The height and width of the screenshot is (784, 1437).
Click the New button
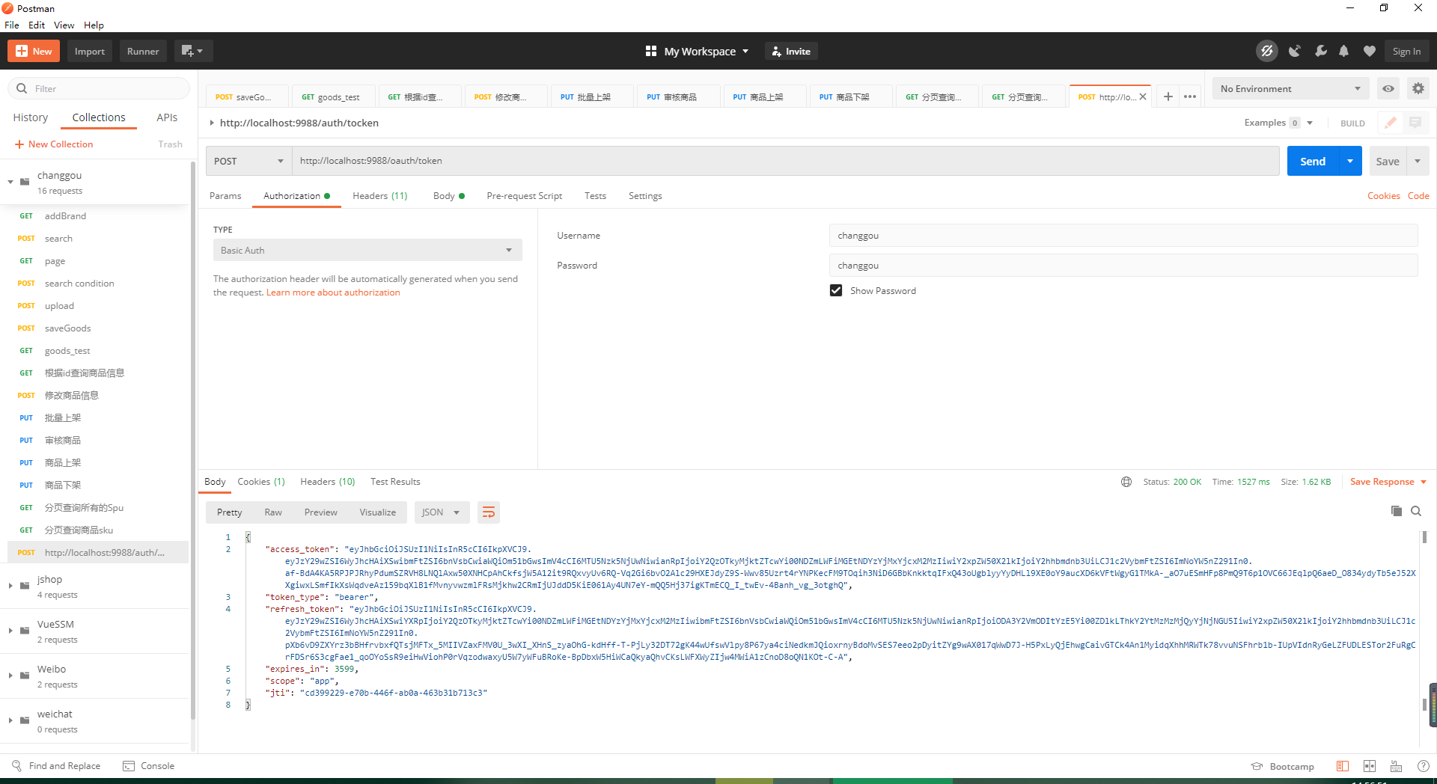point(34,51)
